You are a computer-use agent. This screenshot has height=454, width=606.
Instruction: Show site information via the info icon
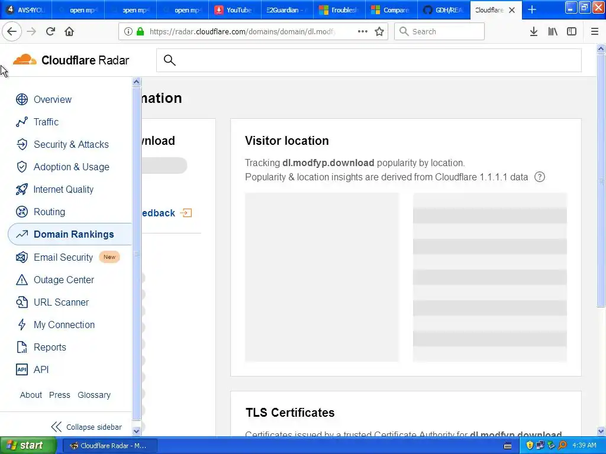pyautogui.click(x=128, y=31)
